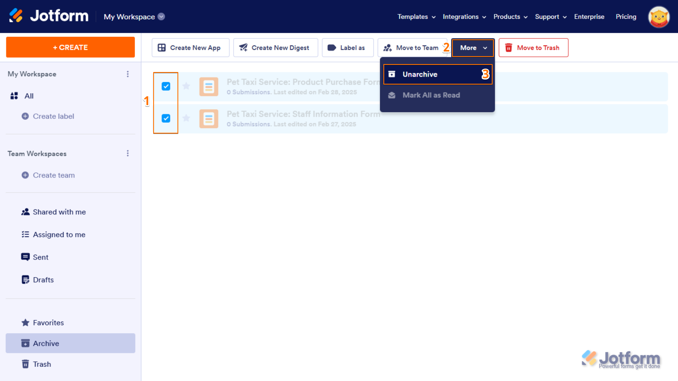Viewport: 678px width, 381px height.
Task: Click the Drafts document icon
Action: tap(26, 280)
